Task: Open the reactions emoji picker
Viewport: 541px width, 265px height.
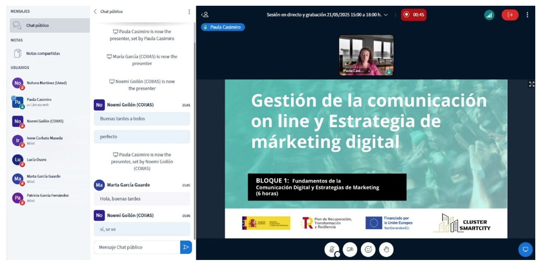Action: pyautogui.click(x=368, y=250)
